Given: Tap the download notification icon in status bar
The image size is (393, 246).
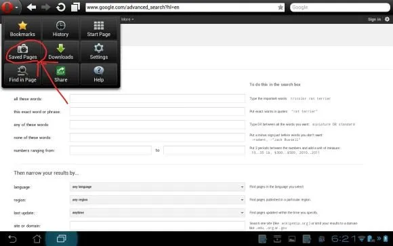Looking at the screenshot, I should pos(277,239).
